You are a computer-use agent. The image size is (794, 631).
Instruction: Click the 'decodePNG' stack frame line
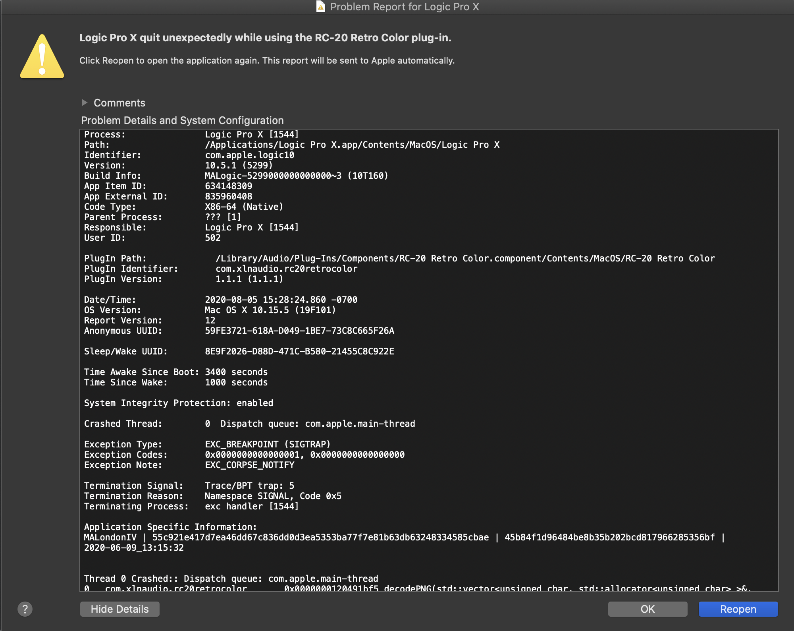tap(418, 588)
